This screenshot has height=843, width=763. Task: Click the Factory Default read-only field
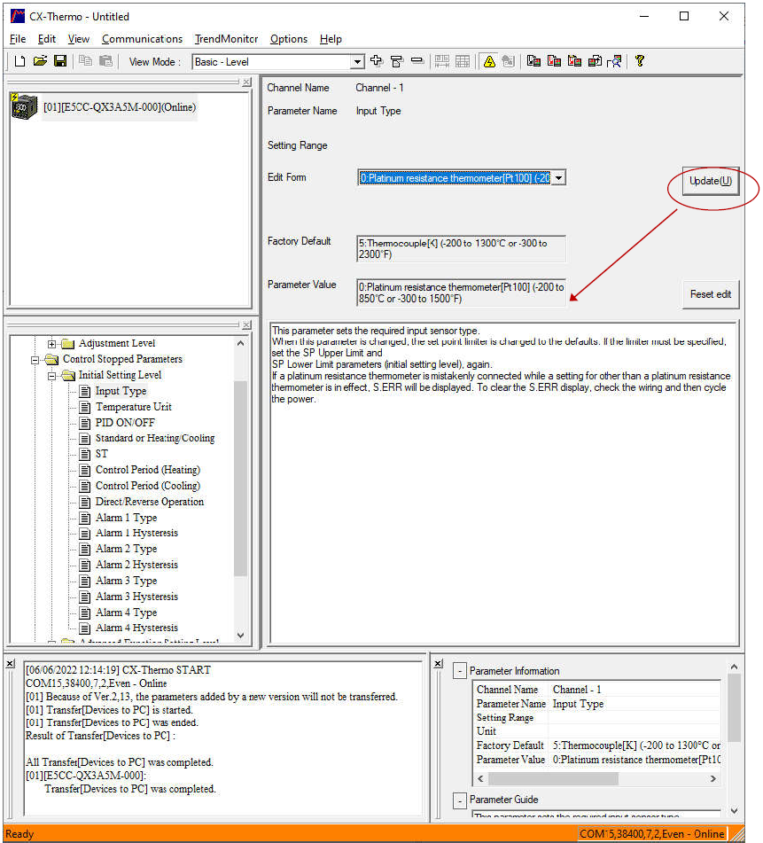tap(461, 249)
